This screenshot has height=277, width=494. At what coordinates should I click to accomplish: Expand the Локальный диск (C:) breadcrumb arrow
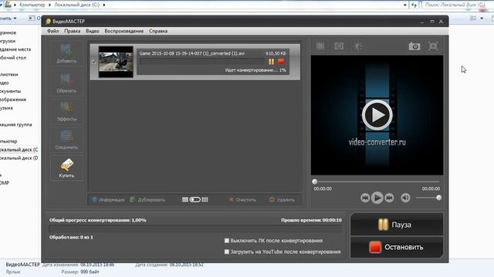point(104,5)
